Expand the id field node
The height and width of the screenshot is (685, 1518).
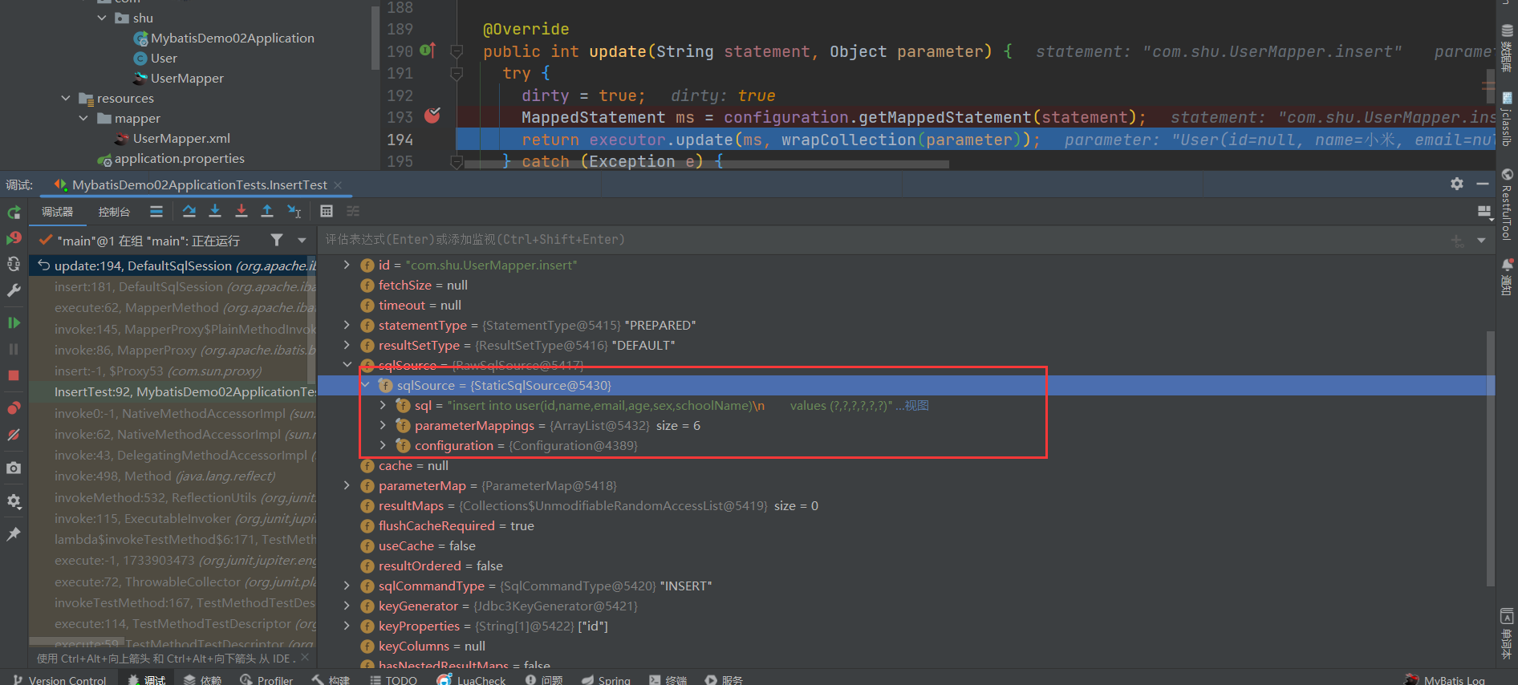point(347,265)
